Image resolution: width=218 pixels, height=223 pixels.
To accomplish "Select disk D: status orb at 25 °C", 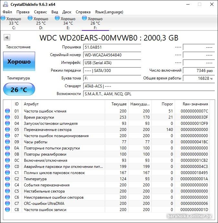I will (x=30, y=18).
